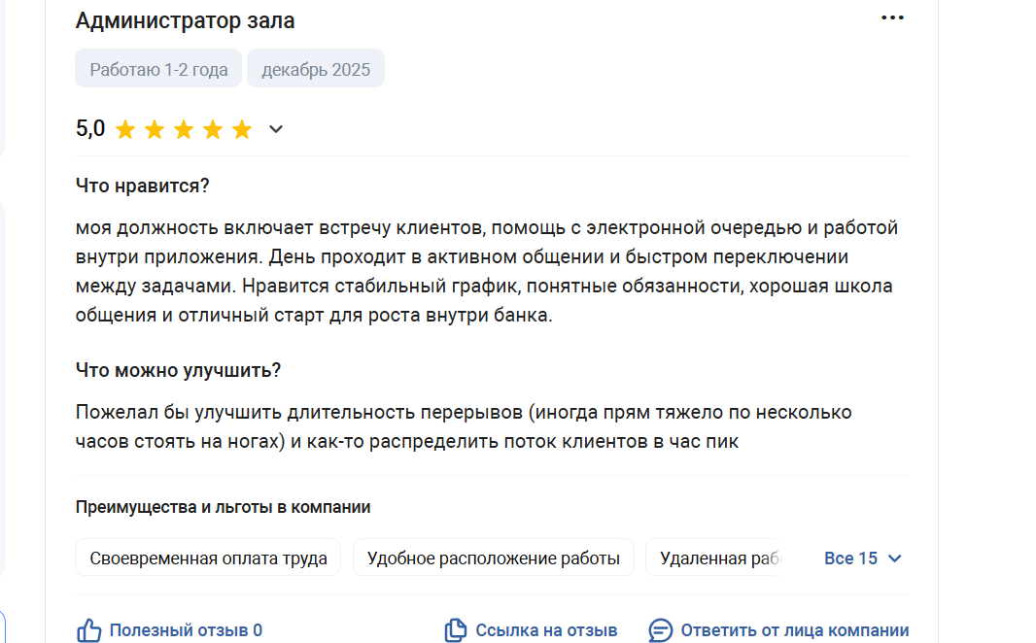Click the fifth yellow rating star
1036x643 pixels.
pyautogui.click(x=242, y=129)
